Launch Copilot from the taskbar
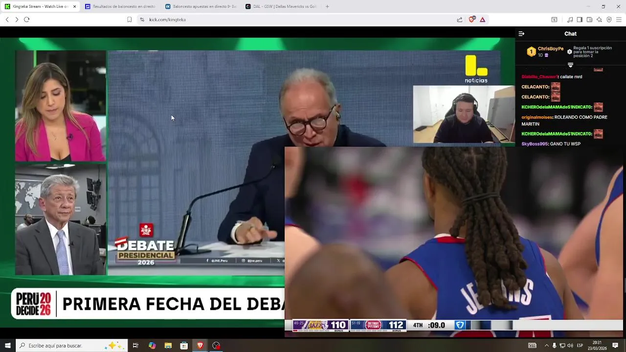 point(152,346)
